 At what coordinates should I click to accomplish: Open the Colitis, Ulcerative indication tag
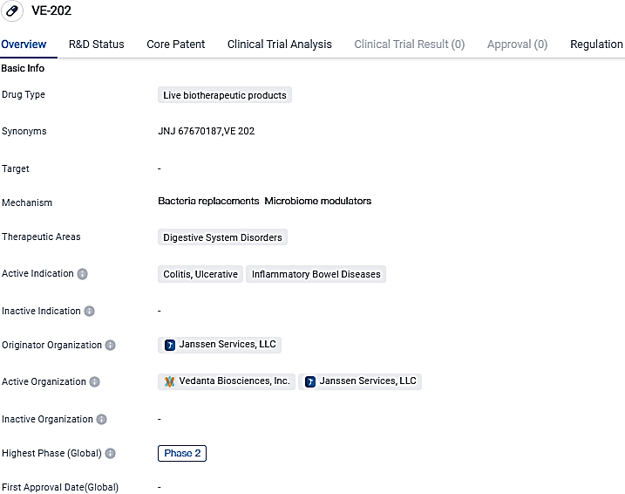(x=200, y=274)
